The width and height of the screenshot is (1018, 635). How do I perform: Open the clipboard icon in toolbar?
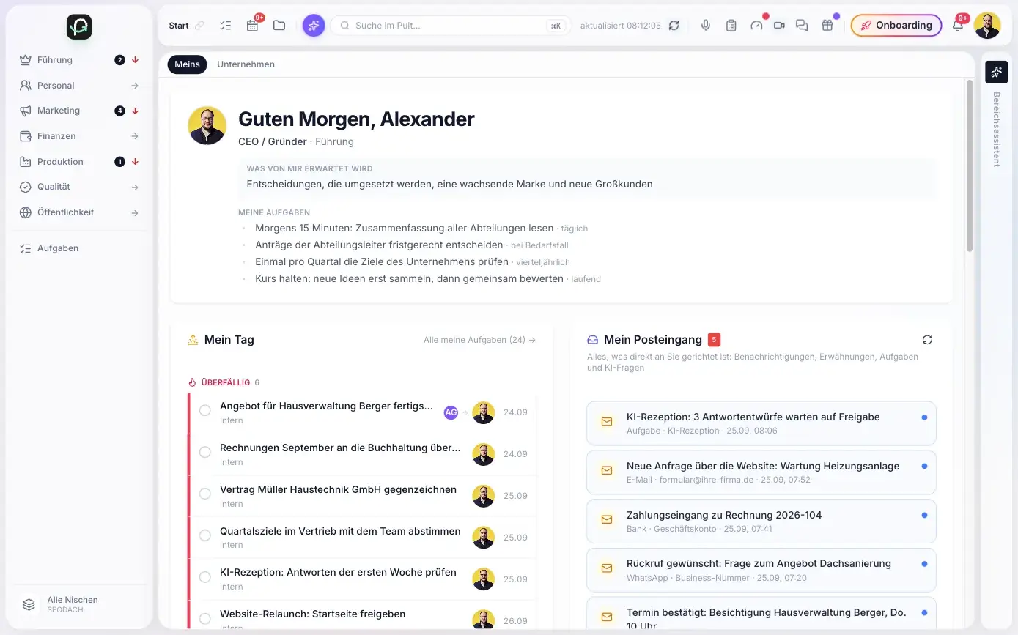pyautogui.click(x=731, y=26)
